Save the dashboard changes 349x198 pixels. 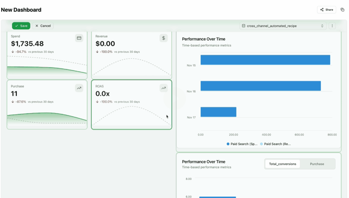point(21,26)
